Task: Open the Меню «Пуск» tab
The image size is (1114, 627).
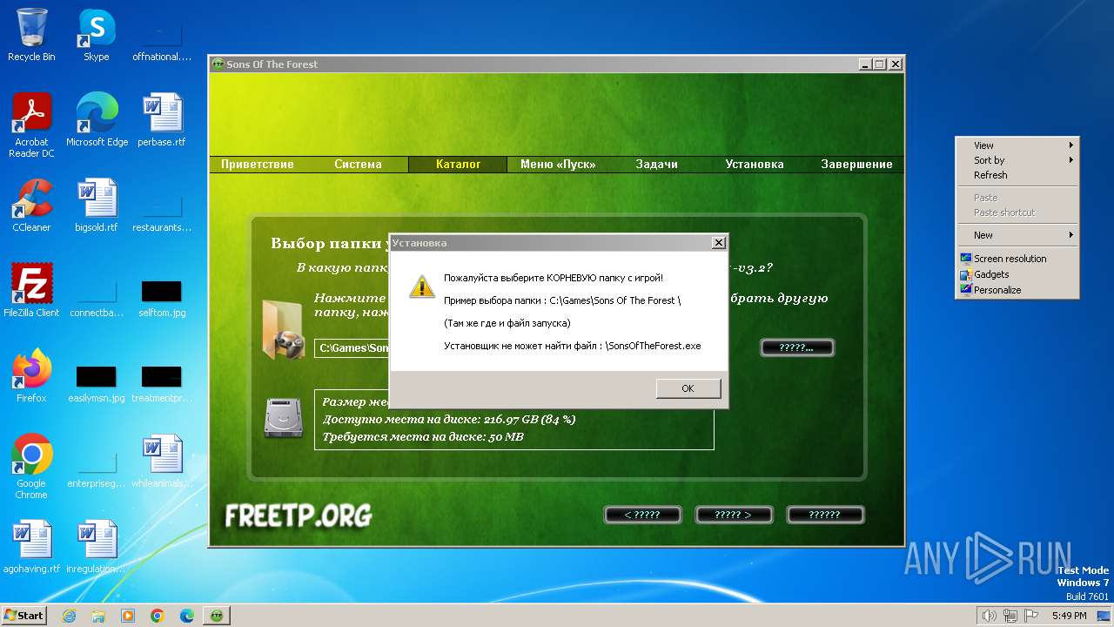Action: pos(557,164)
